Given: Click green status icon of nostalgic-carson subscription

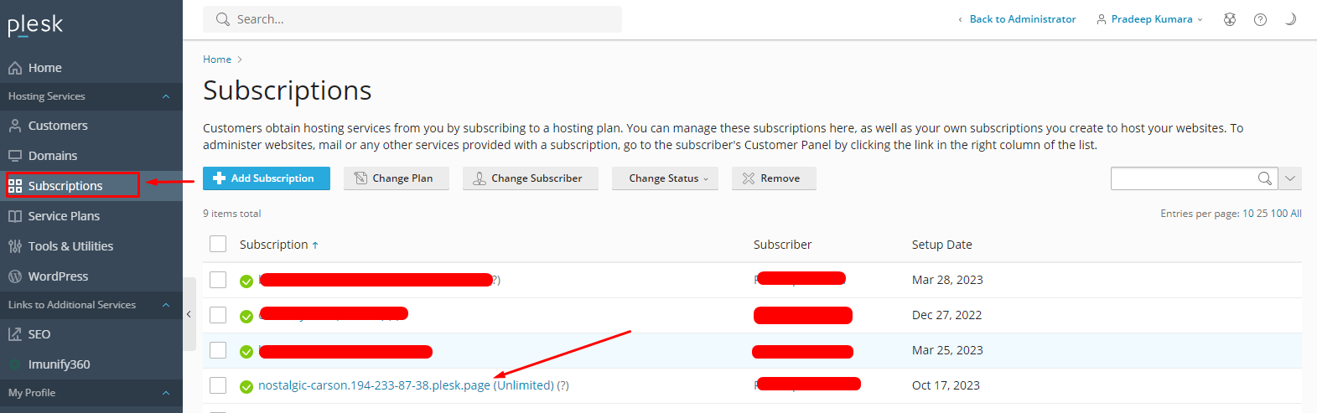Looking at the screenshot, I should pyautogui.click(x=246, y=386).
